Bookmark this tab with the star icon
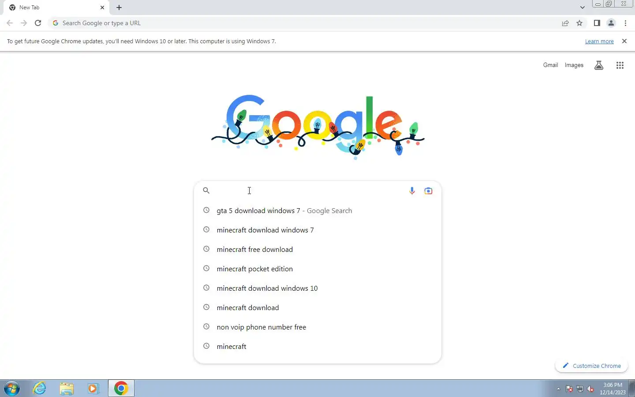Image resolution: width=635 pixels, height=397 pixels. tap(579, 23)
